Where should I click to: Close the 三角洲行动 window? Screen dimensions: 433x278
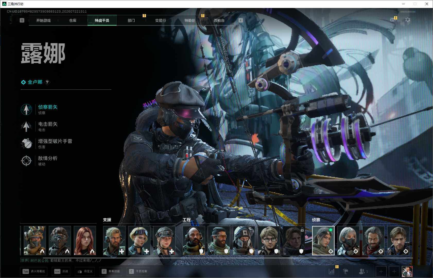tap(427, 4)
